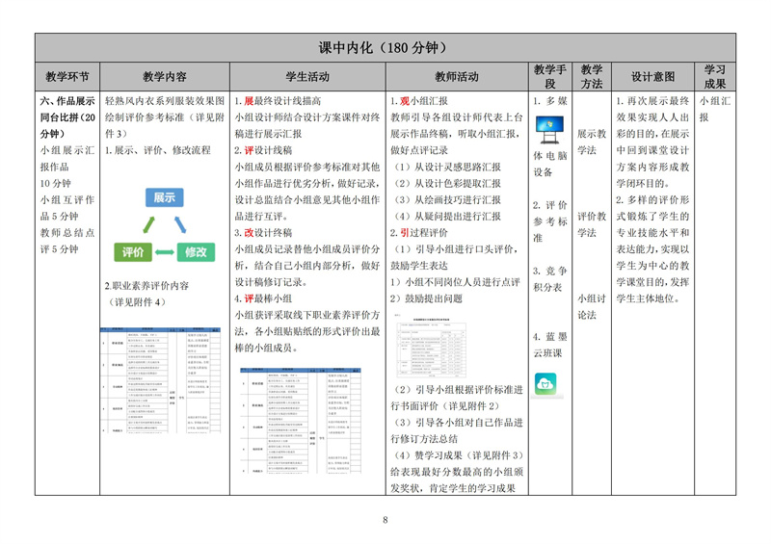
Task: Click the text 2）鼓励提出问题
Action: click(x=426, y=298)
